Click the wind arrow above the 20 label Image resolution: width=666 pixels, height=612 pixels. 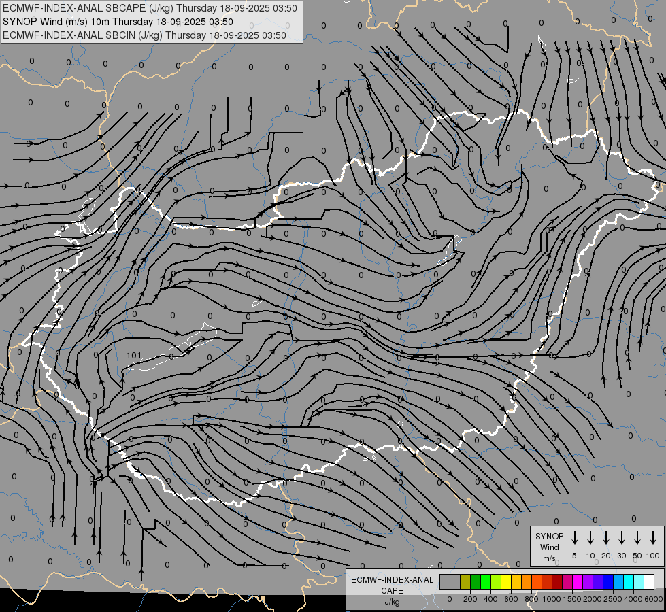605,538
